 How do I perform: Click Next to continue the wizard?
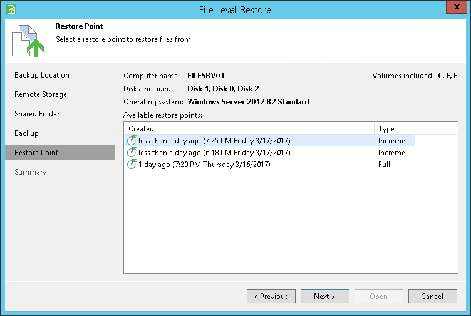click(324, 296)
